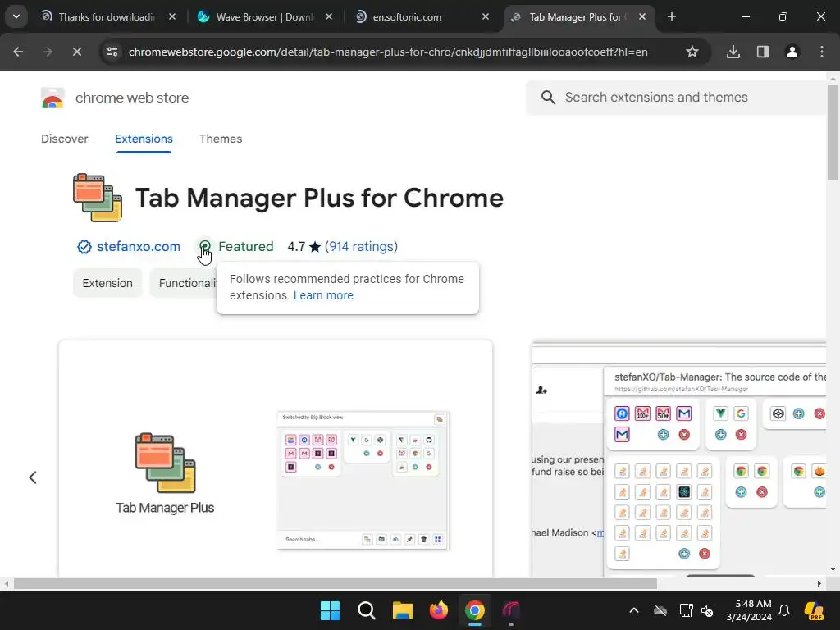
Task: Open the stefanXO/Tab-Manager GitHub screenshot
Action: click(x=678, y=459)
